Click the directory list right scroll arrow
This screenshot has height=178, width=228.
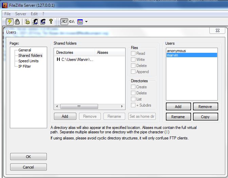(x=122, y=107)
